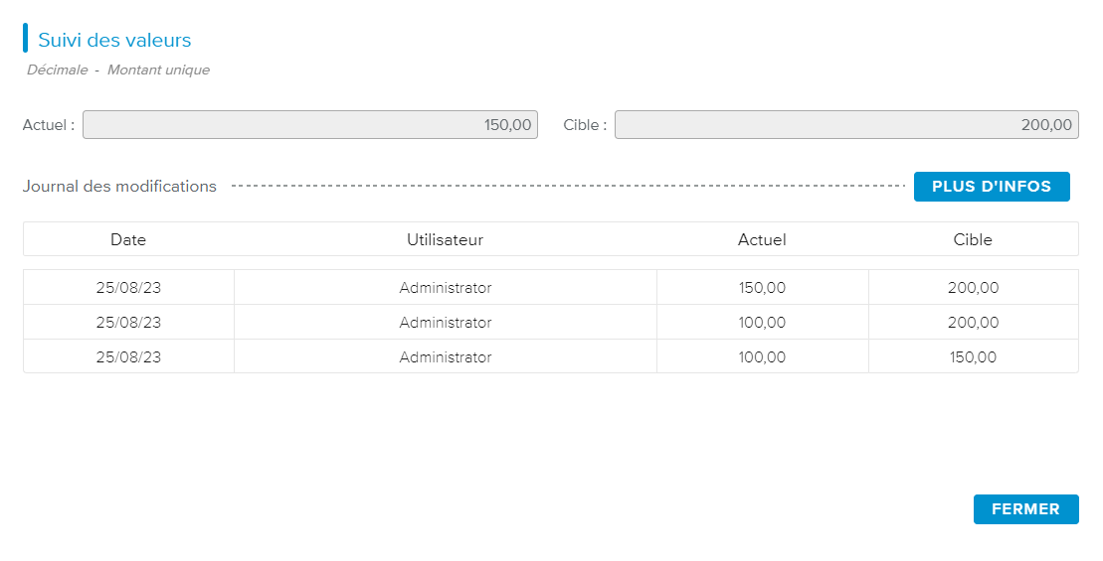
Task: Close the dialog with FERMER
Action: coord(1025,509)
